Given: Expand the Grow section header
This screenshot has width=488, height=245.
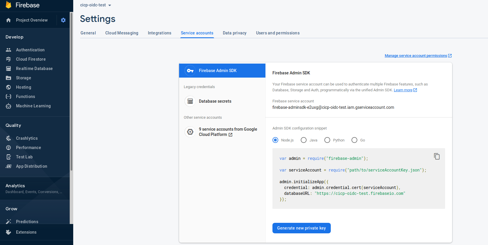Looking at the screenshot, I should [11, 209].
